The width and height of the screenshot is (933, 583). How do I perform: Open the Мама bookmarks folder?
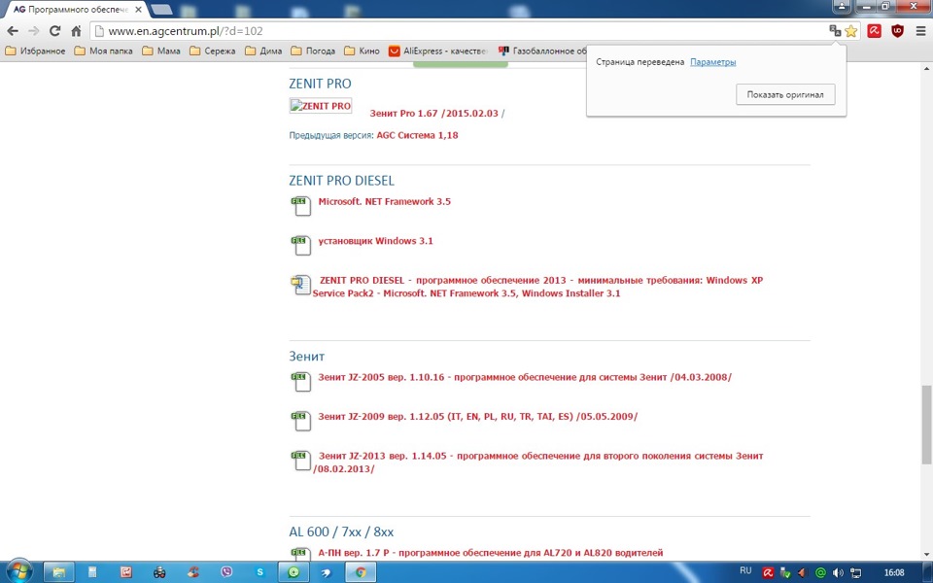tap(161, 51)
